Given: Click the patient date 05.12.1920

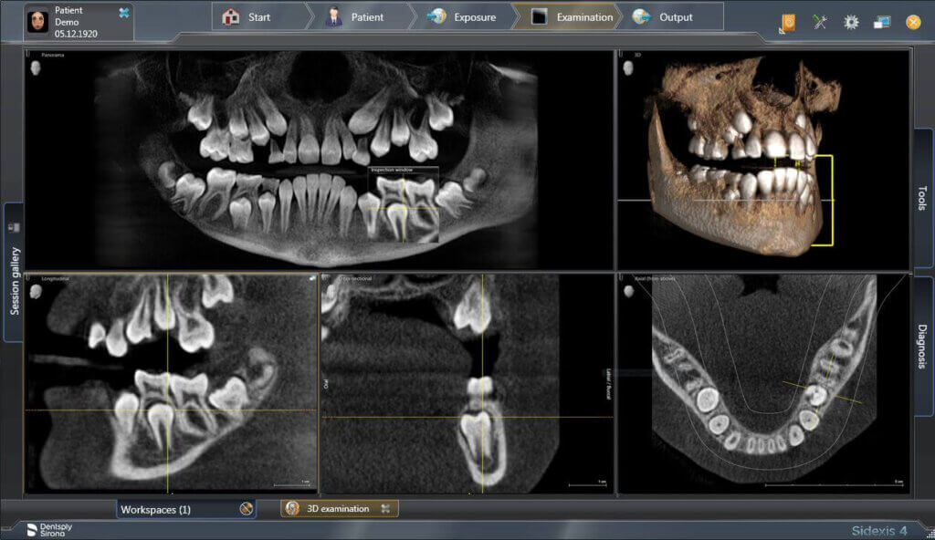Looking at the screenshot, I should pyautogui.click(x=76, y=34).
